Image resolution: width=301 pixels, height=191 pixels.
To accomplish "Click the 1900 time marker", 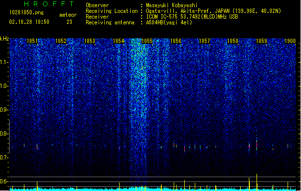I will pyautogui.click(x=290, y=41).
